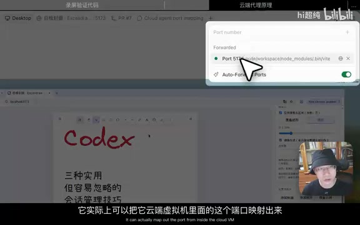Click the New Chrome available update button
This screenshot has height=225, width=360.
324,101
